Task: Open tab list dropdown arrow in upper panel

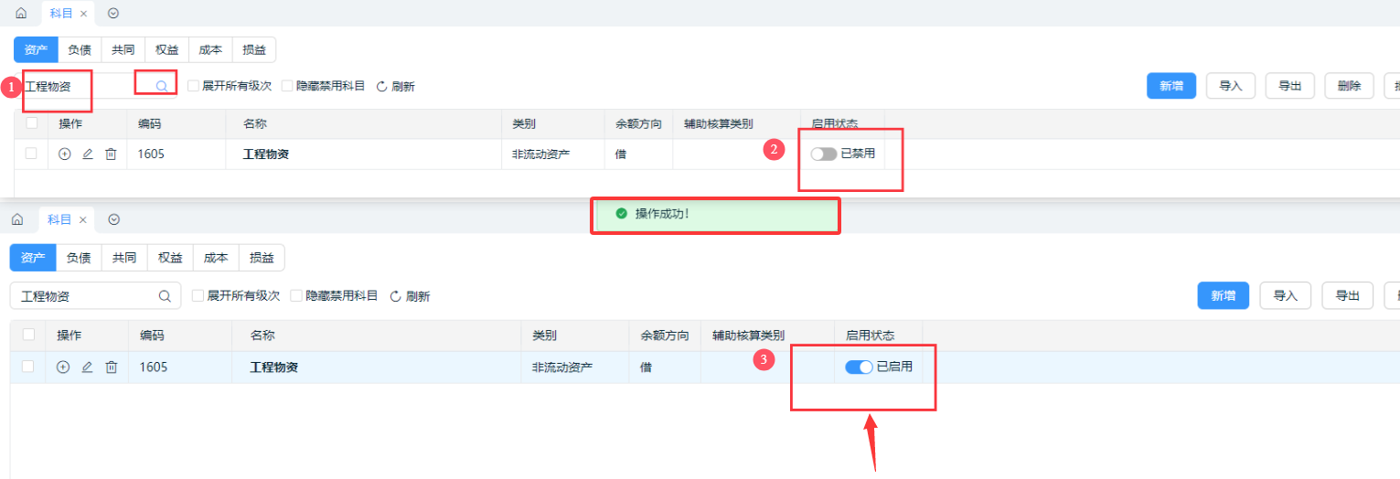Action: coord(112,14)
